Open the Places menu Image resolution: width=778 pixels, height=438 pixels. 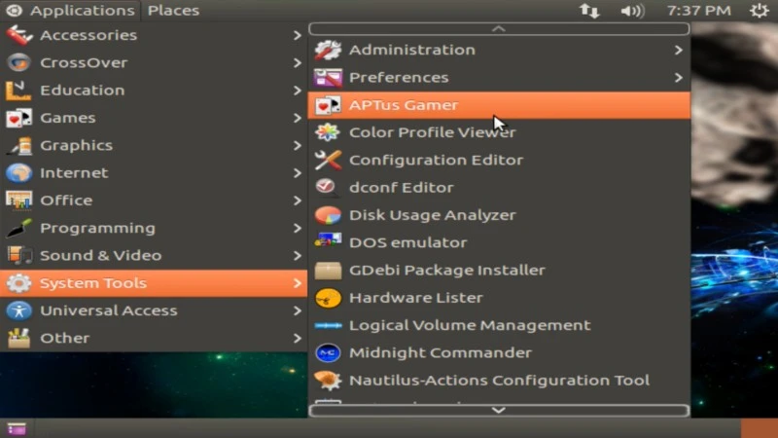pos(173,11)
